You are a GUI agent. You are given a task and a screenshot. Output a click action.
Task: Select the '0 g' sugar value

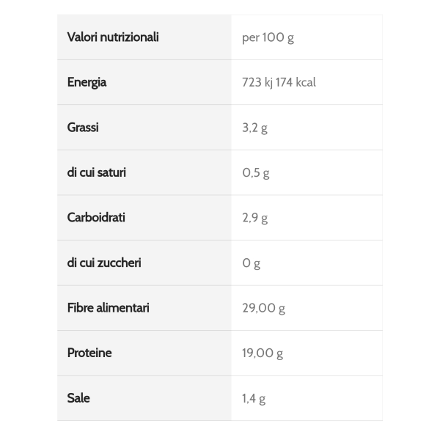coord(251,263)
